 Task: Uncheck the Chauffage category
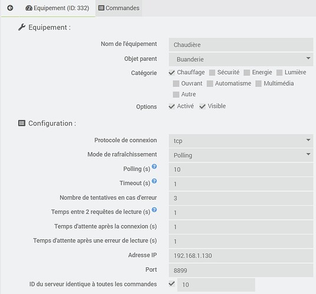click(x=172, y=72)
